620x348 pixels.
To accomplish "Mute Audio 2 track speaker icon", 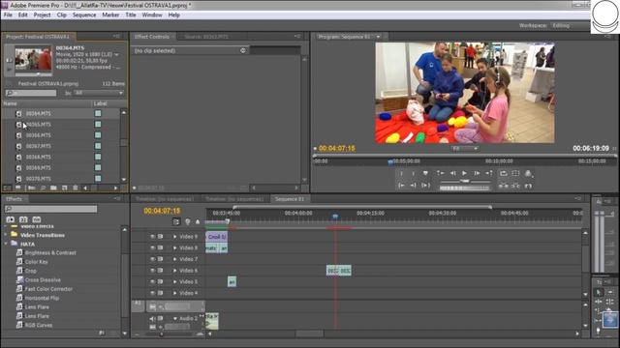I will coord(153,318).
